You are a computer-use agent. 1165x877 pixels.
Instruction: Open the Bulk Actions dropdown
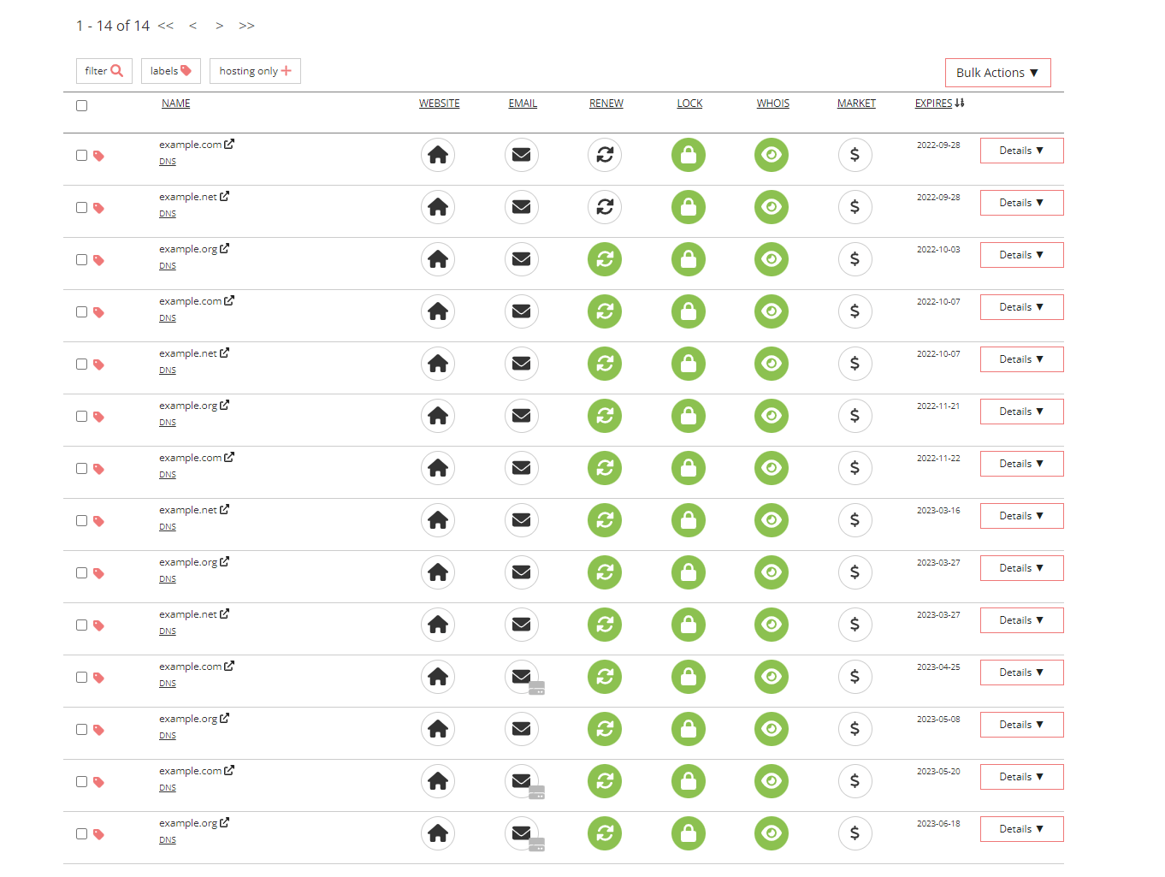pyautogui.click(x=997, y=72)
